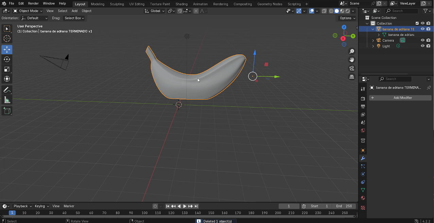This screenshot has height=223, width=434.
Task: Switch perspective/orthographic with grid gizmo
Action: [x=352, y=77]
